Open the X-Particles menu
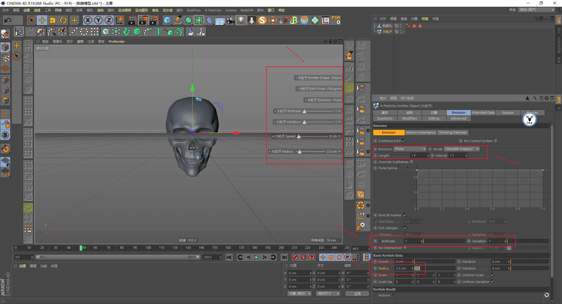Image resolution: width=562 pixels, height=304 pixels. [213, 10]
